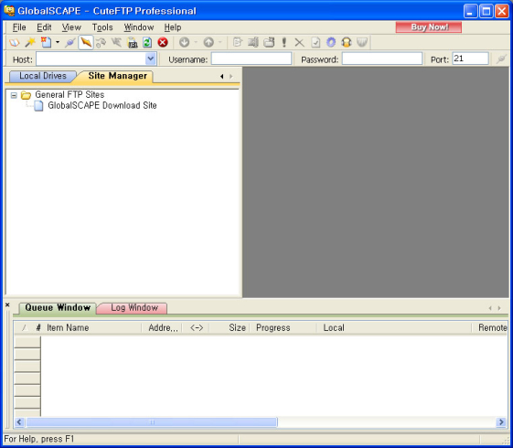This screenshot has width=513, height=448.
Task: Open the Window menu
Action: 139,27
